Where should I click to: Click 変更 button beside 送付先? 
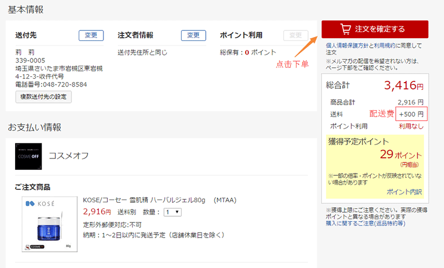(x=91, y=35)
